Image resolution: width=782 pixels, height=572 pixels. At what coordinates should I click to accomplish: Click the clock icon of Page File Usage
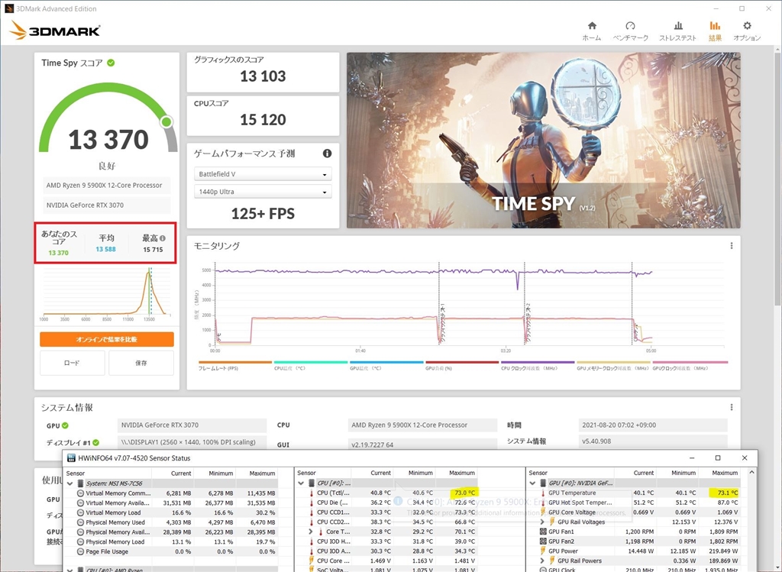coord(80,551)
